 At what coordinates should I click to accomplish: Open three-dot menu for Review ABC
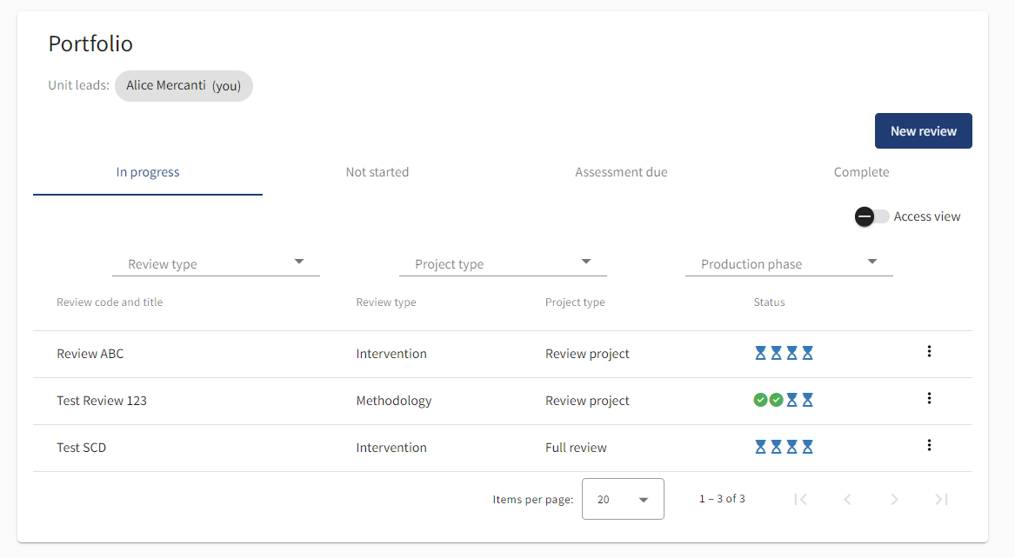pyautogui.click(x=929, y=352)
